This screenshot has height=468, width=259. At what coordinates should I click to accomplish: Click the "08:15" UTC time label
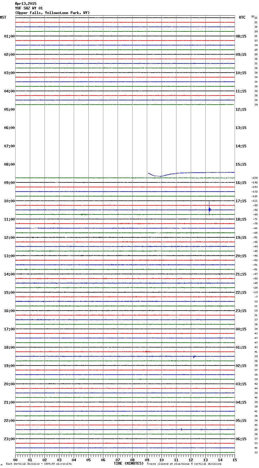[241, 36]
